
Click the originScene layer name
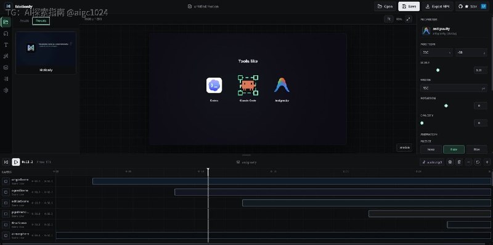[x=20, y=180]
